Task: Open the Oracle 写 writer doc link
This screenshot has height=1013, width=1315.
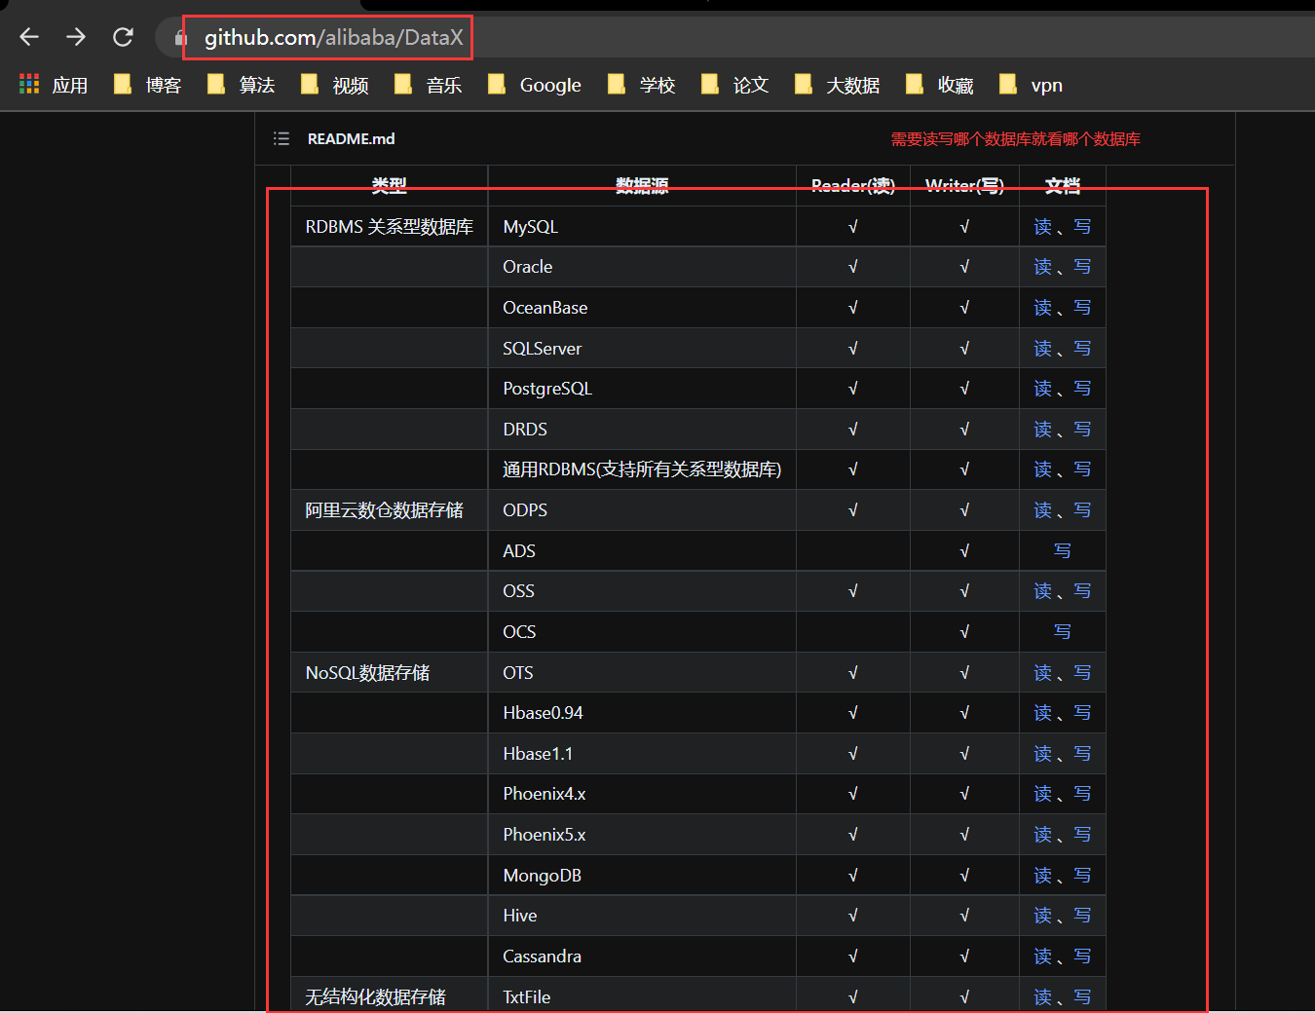Action: (1082, 267)
